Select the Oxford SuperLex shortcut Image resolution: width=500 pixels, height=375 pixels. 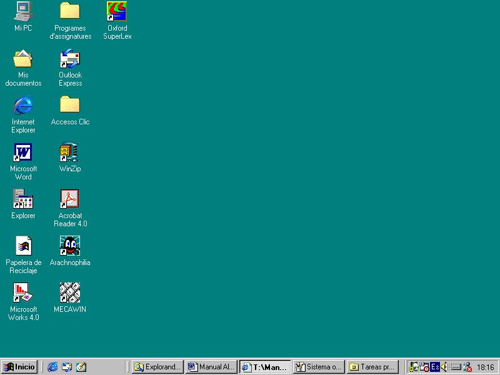117,11
